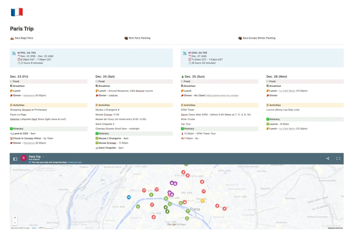Zoom out on the map

(x=15, y=223)
